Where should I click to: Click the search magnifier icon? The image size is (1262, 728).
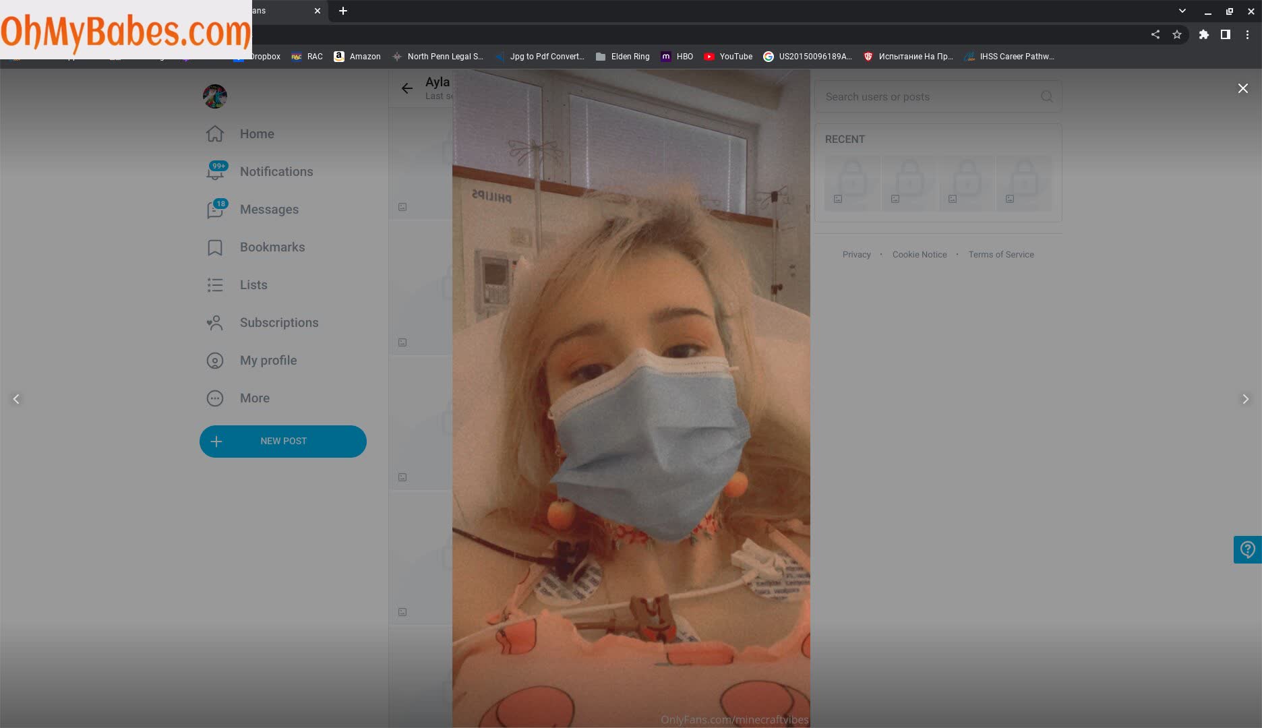click(x=1046, y=96)
